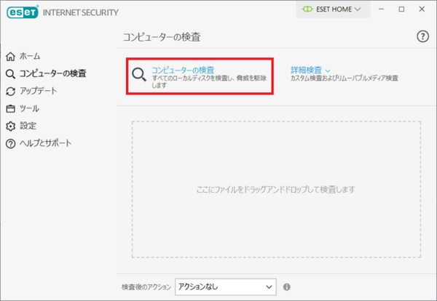Go to the アップデート section
437x301 pixels.
coord(38,91)
